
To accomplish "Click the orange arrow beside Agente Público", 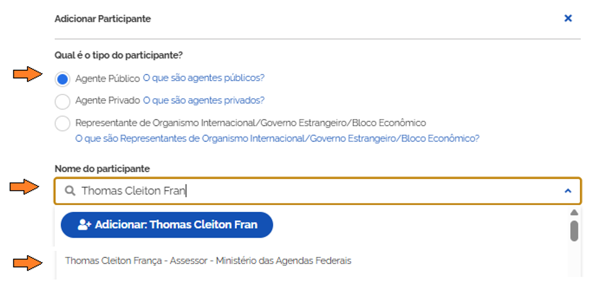I will pos(28,75).
